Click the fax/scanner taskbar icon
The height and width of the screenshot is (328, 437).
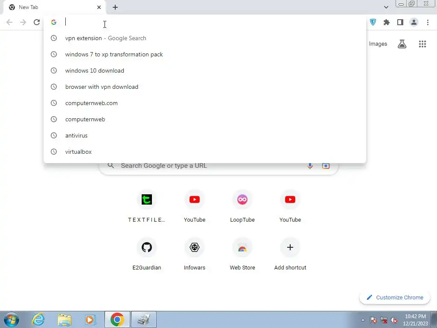[144, 319]
